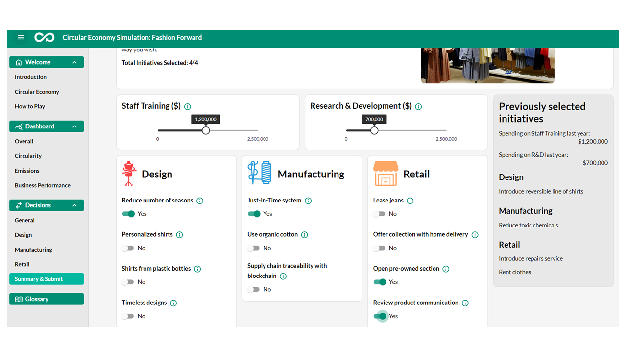
Task: Show info for Lease jeans
Action: (410, 201)
